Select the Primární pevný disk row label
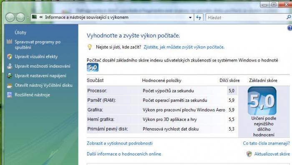Screen dimensions: 292x165 [108, 129]
